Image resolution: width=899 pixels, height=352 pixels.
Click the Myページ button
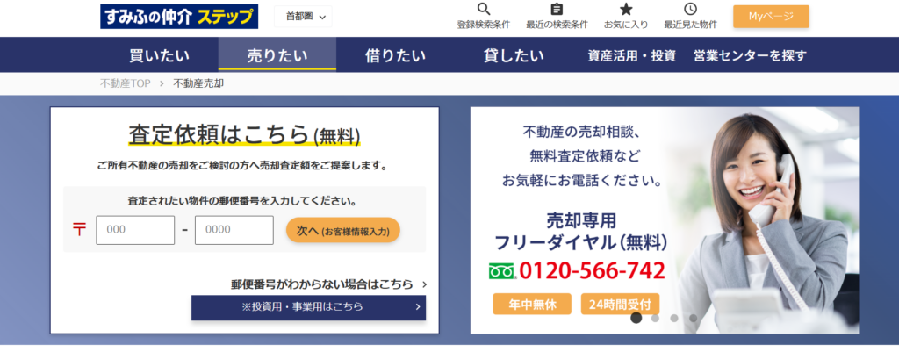point(771,17)
